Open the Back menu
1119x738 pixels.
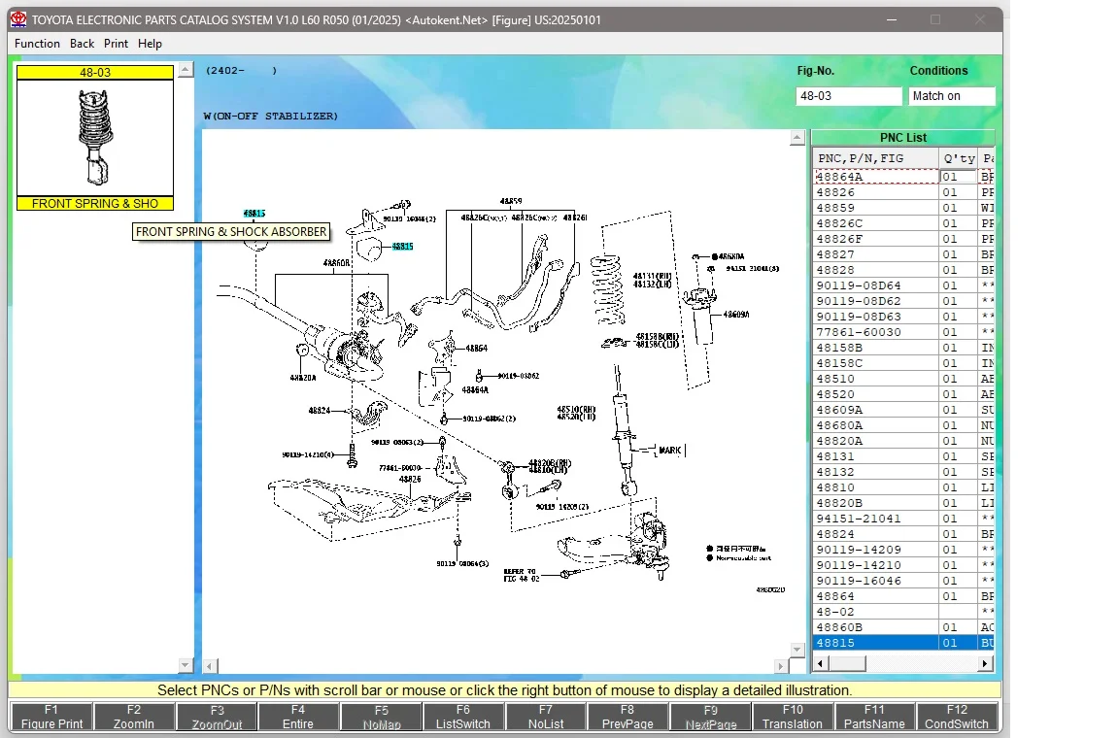82,44
